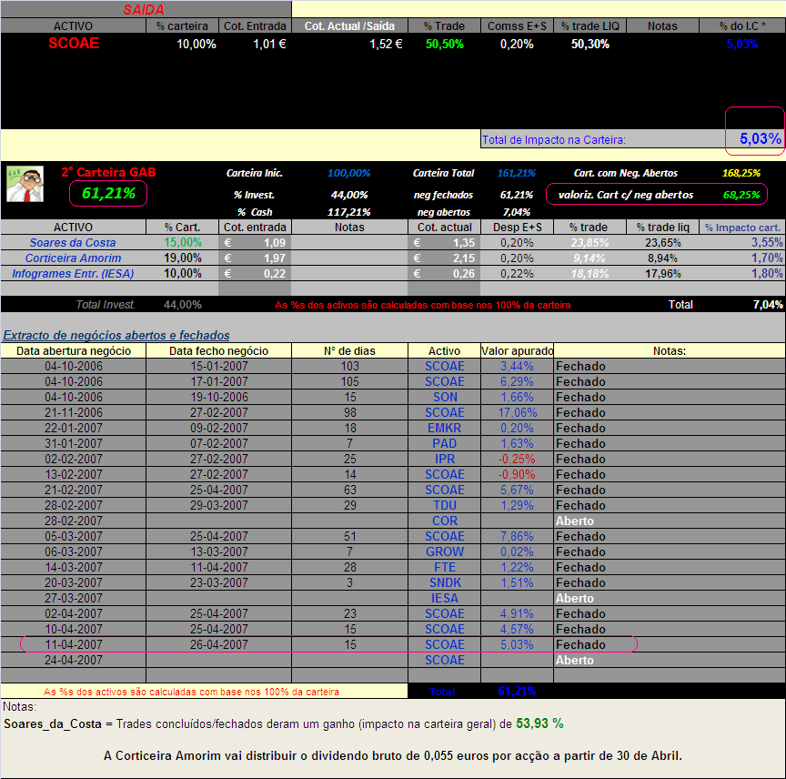Click the GROW ticker in the extract
Screen dimensions: 786x779
[445, 551]
